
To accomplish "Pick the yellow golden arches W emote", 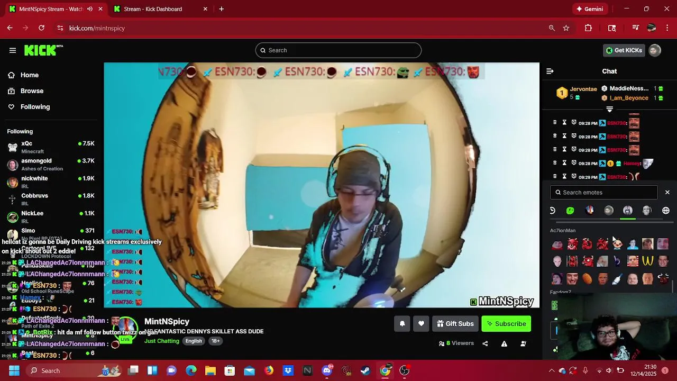I will point(648,261).
